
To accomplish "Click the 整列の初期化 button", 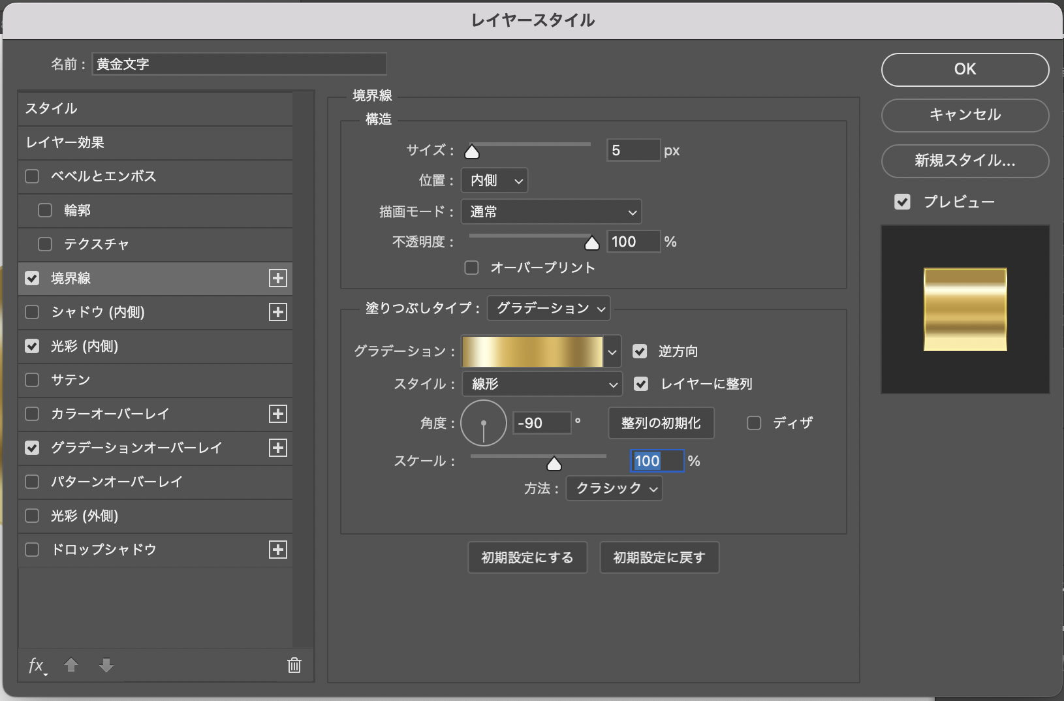I will 661,423.
